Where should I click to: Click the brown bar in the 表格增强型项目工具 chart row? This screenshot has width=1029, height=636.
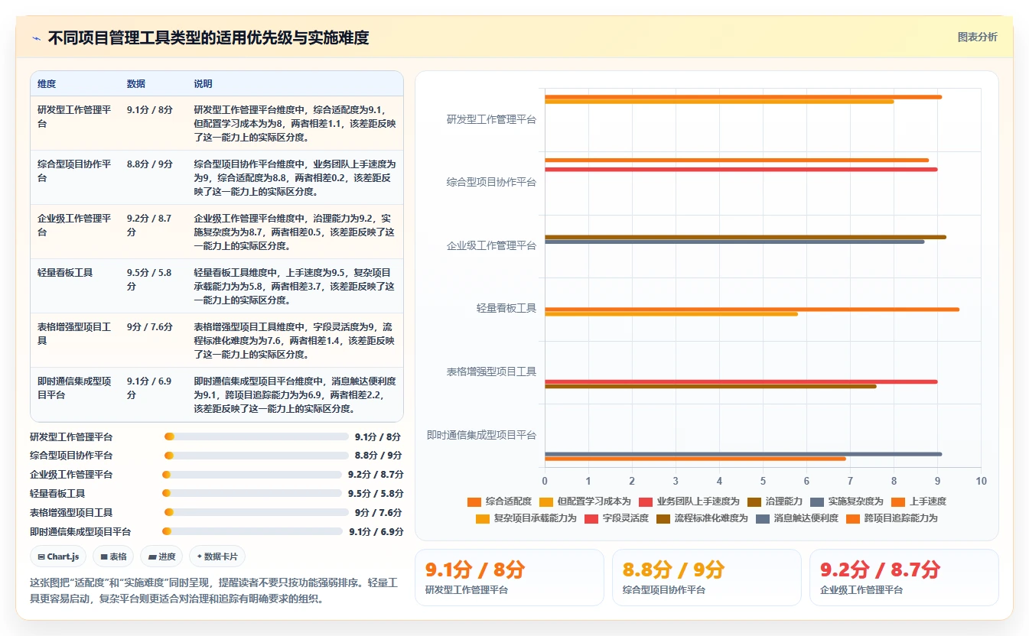(711, 386)
